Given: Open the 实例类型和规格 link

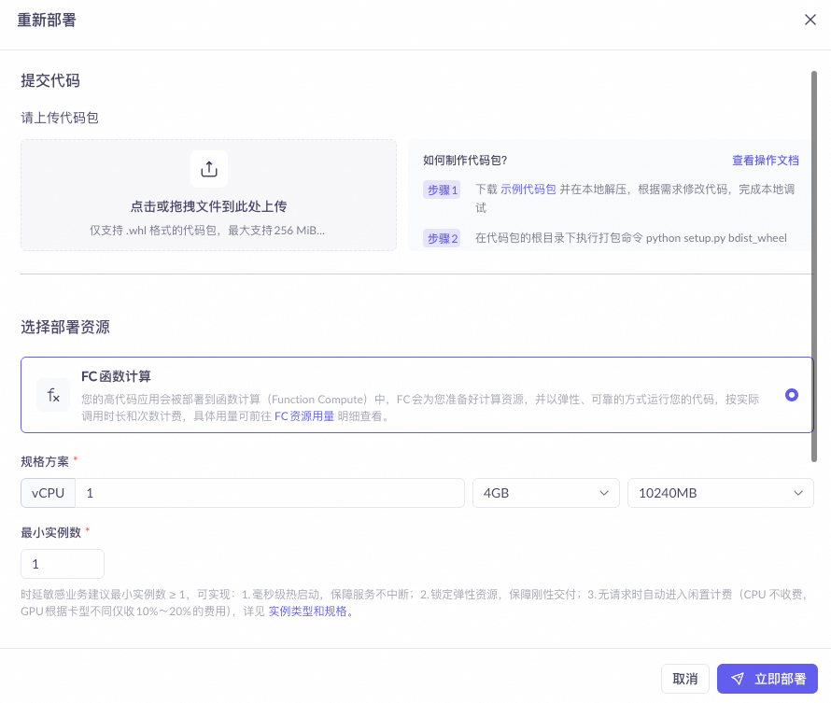Looking at the screenshot, I should 310,612.
